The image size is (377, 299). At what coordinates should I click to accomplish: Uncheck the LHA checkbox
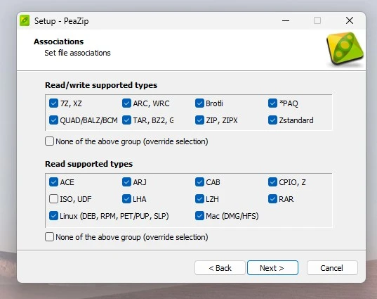pos(126,199)
